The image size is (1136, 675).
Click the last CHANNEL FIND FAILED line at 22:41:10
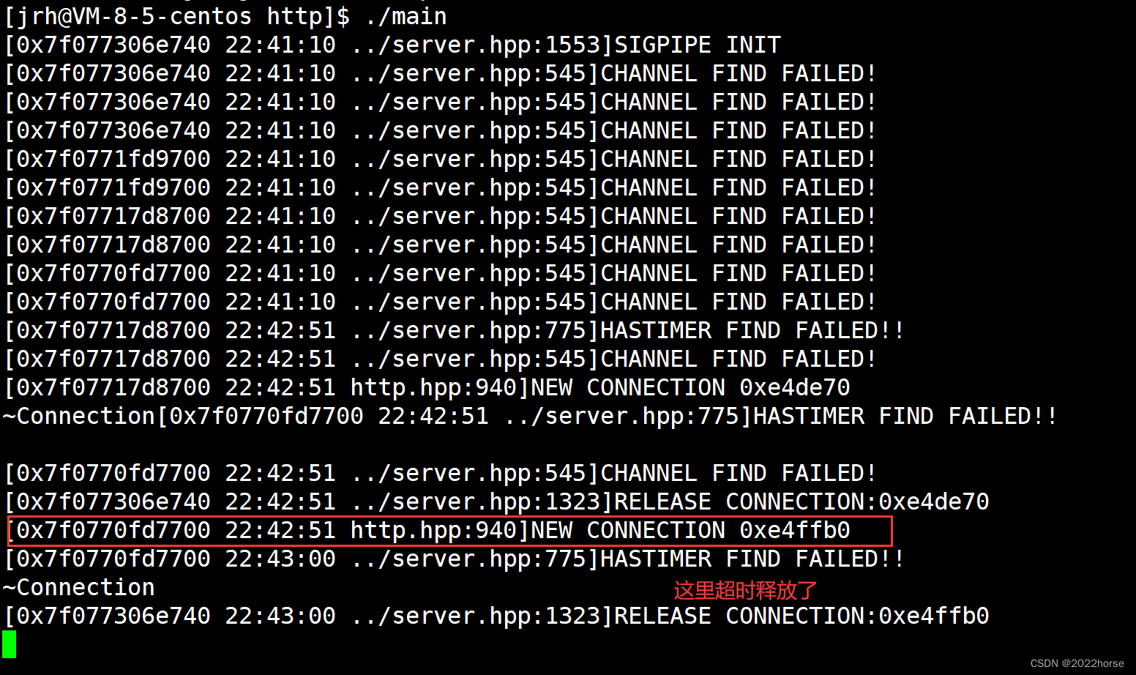tap(439, 302)
